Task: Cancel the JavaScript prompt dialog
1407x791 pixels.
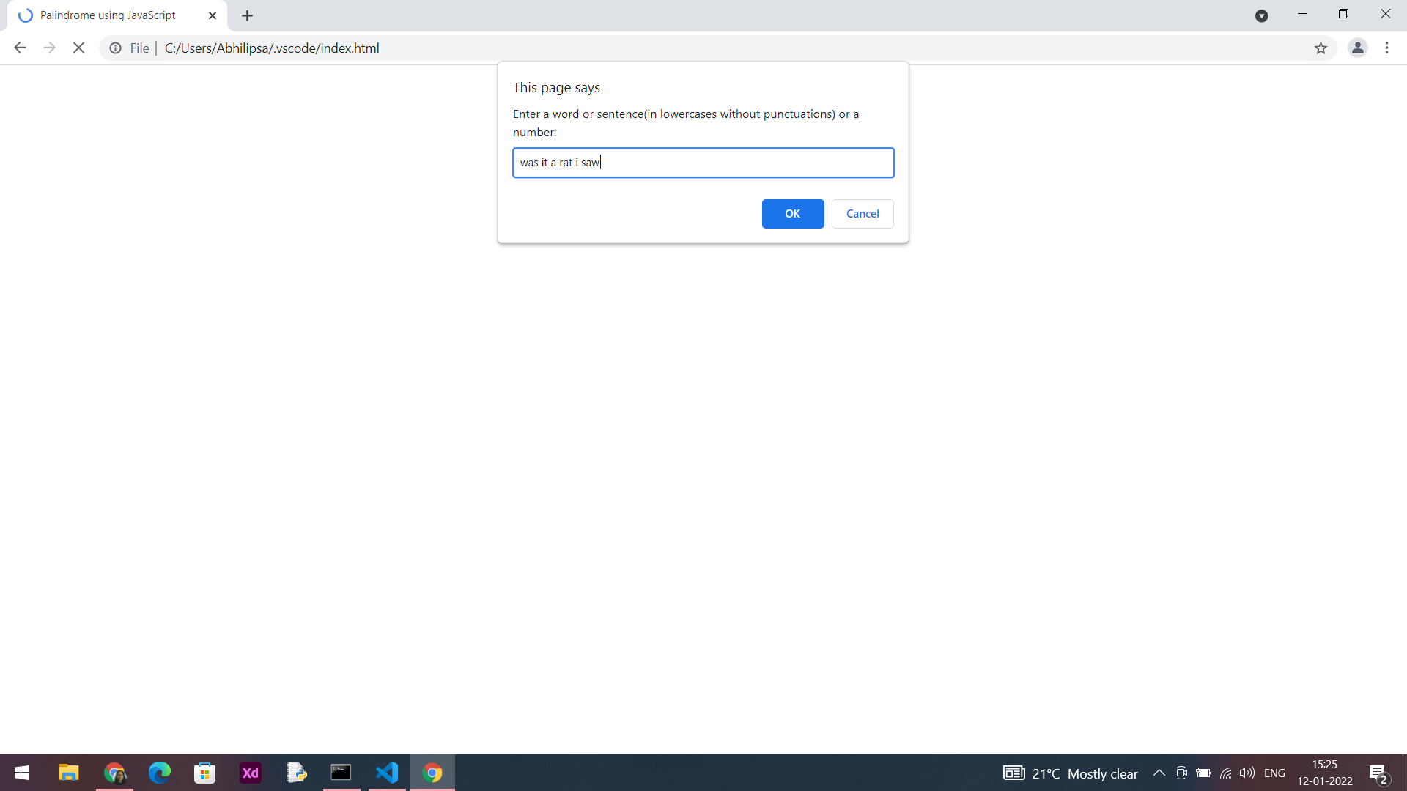Action: pyautogui.click(x=862, y=214)
